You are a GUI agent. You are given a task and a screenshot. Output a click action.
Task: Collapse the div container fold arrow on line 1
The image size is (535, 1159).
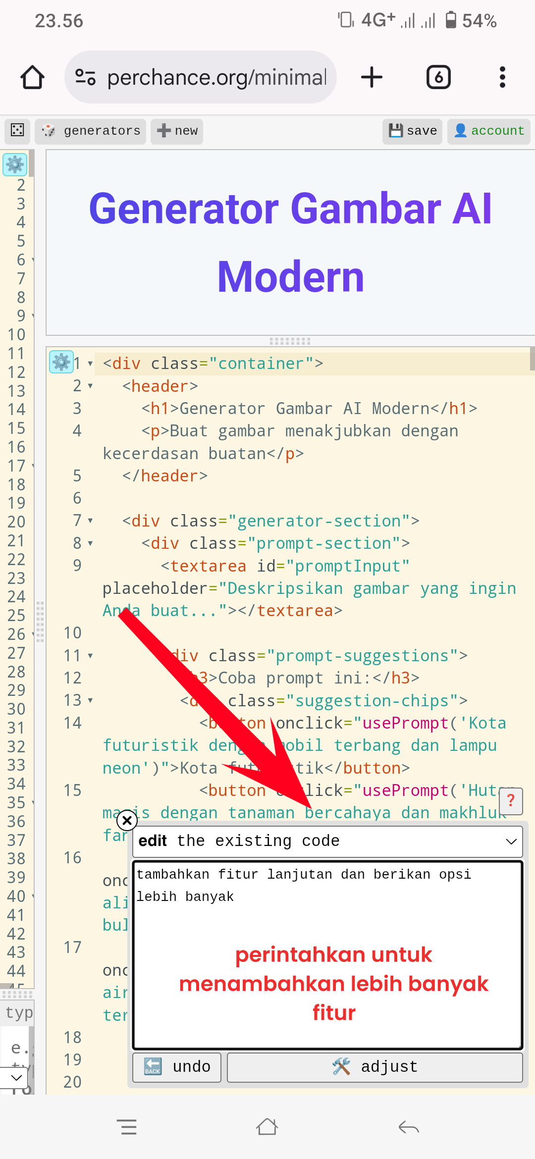point(90,364)
